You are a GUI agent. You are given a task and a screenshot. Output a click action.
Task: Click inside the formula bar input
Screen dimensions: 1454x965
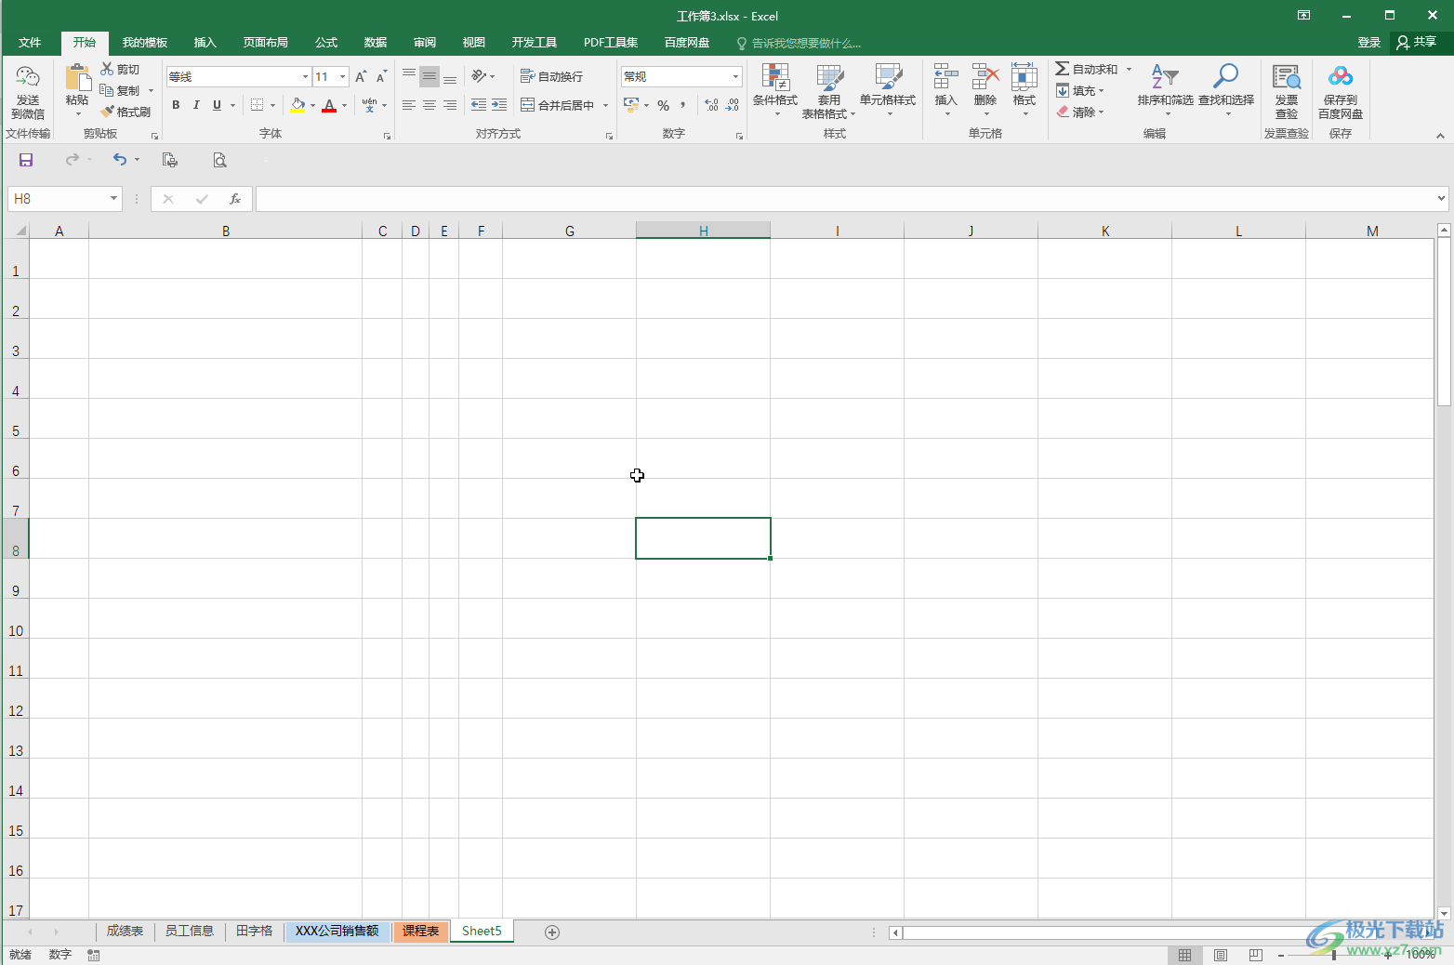pyautogui.click(x=837, y=198)
